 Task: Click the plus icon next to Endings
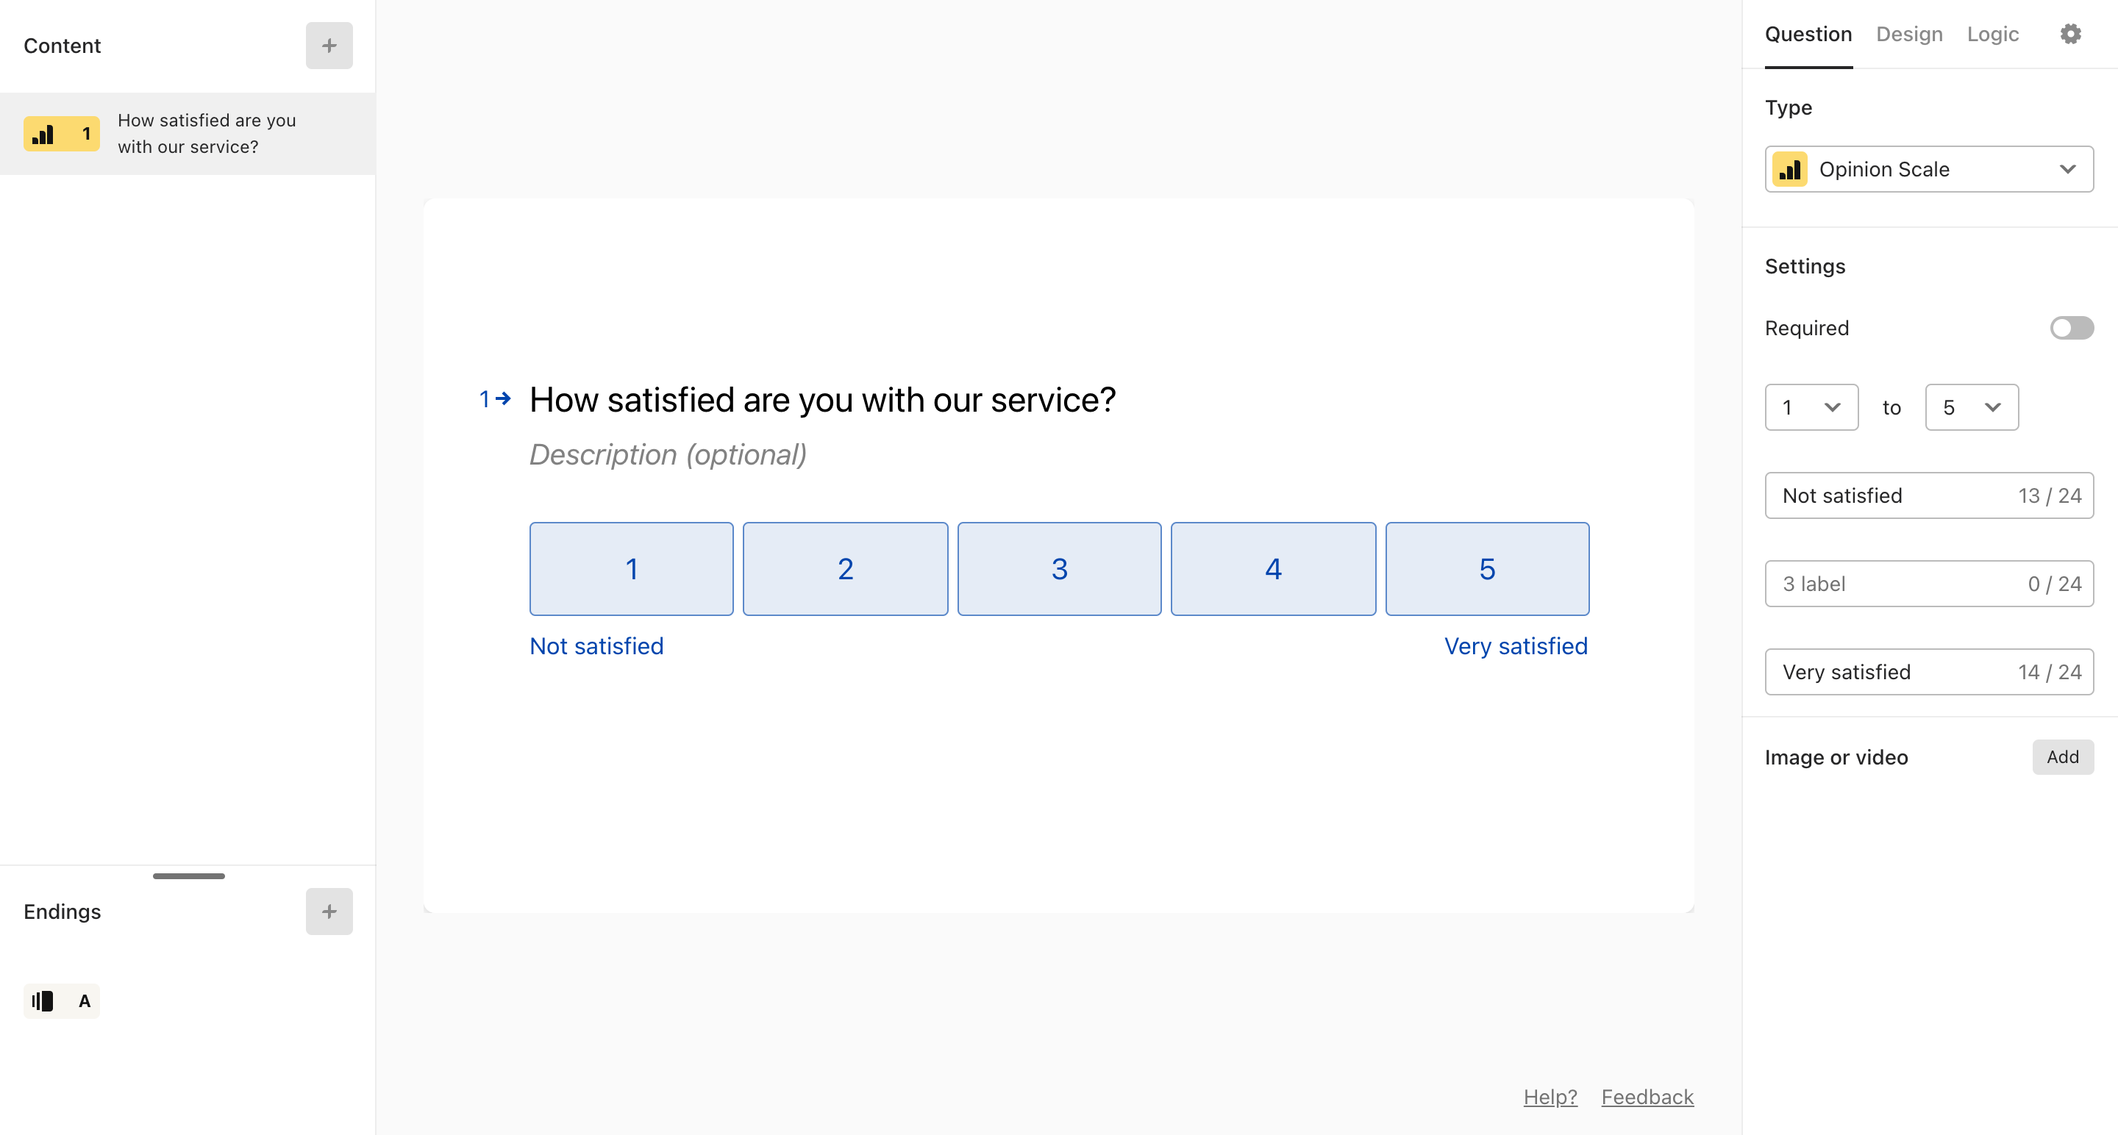[329, 912]
